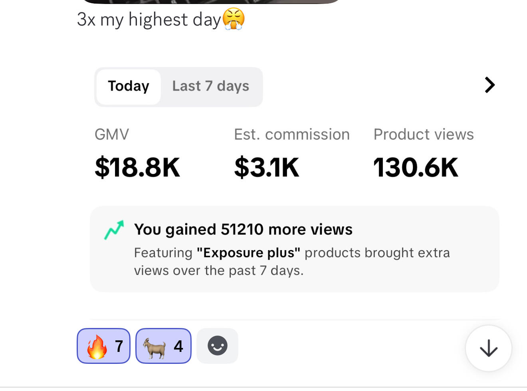The height and width of the screenshot is (391, 527).
Task: Click the "3x my highest day" message text
Action: click(x=149, y=20)
